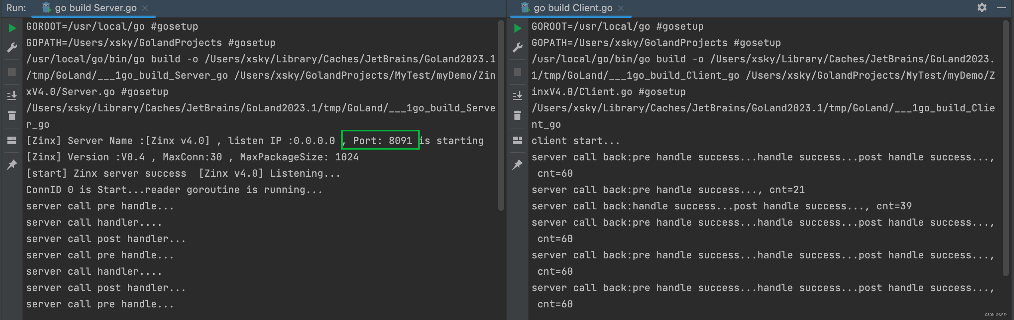Restore layout in Client.go run pane

click(x=518, y=140)
